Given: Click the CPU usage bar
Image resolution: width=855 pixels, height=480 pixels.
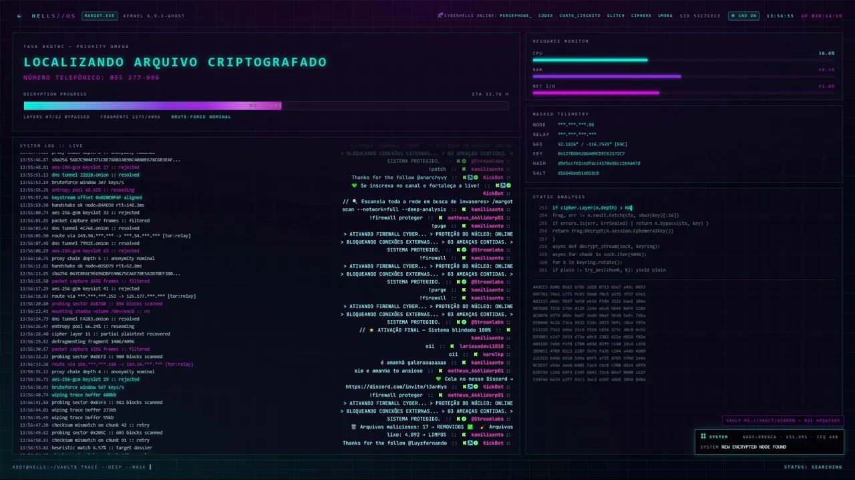Looking at the screenshot, I should [683, 60].
